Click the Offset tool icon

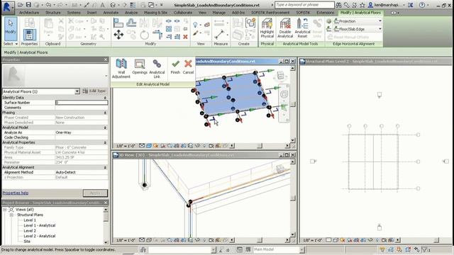[131, 23]
